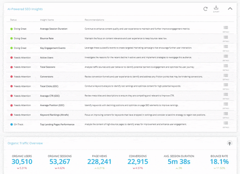The height and width of the screenshot is (174, 240).
Task: Export the SEO Insights report
Action: coord(216,9)
